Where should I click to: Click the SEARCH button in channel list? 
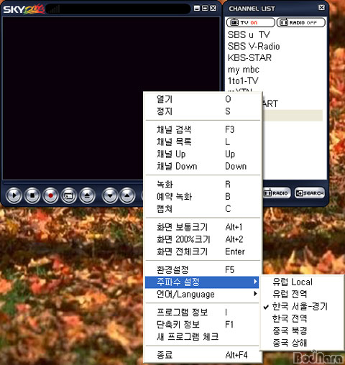(x=310, y=193)
